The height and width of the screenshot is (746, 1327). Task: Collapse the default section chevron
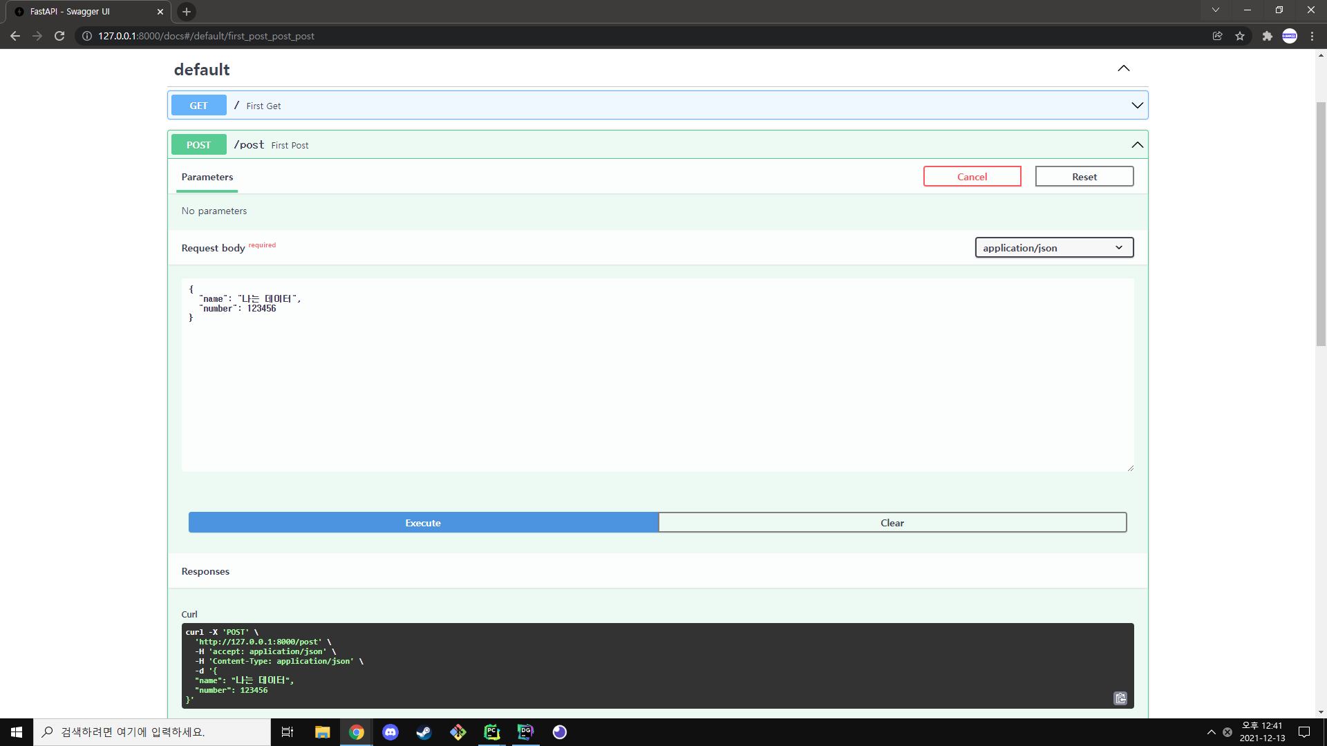tap(1124, 68)
